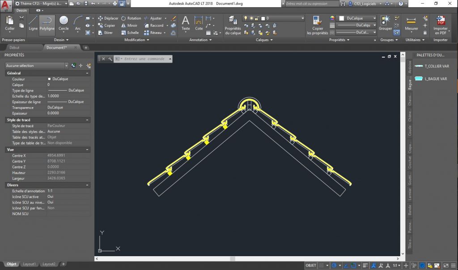Expand the Modification panel flyout
This screenshot has height=270, width=458.
pyautogui.click(x=137, y=40)
